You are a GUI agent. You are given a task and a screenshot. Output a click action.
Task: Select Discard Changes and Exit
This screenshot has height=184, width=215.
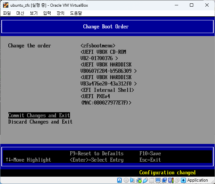coord(40,122)
